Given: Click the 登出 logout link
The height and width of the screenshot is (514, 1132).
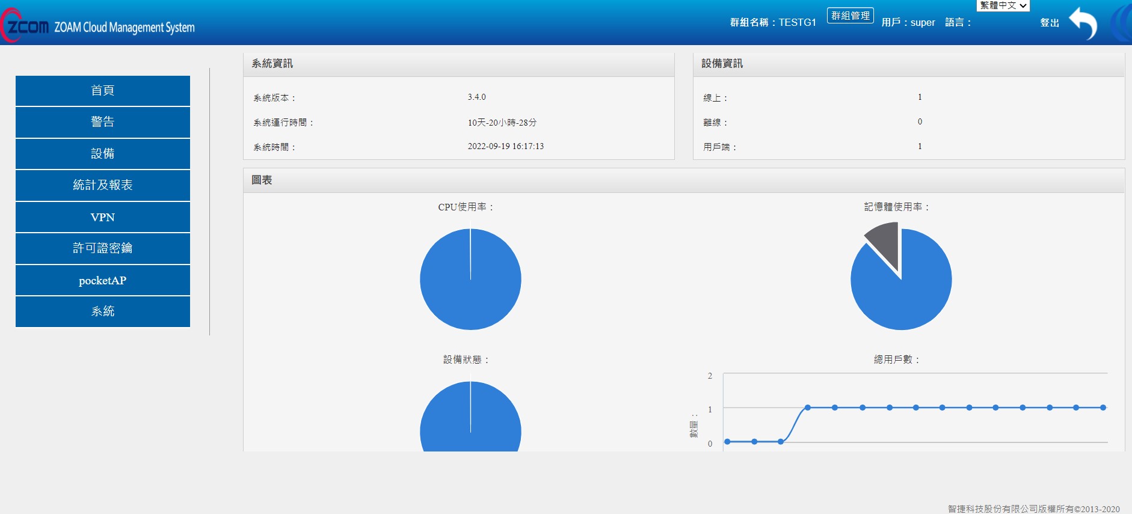Looking at the screenshot, I should pos(1050,23).
